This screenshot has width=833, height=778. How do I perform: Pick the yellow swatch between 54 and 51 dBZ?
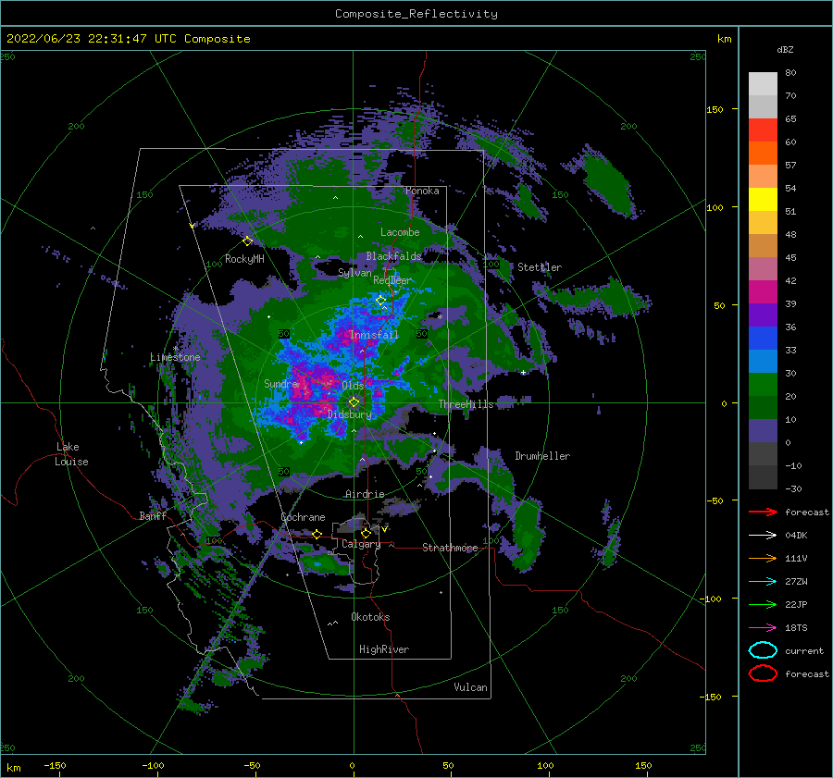[x=763, y=200]
